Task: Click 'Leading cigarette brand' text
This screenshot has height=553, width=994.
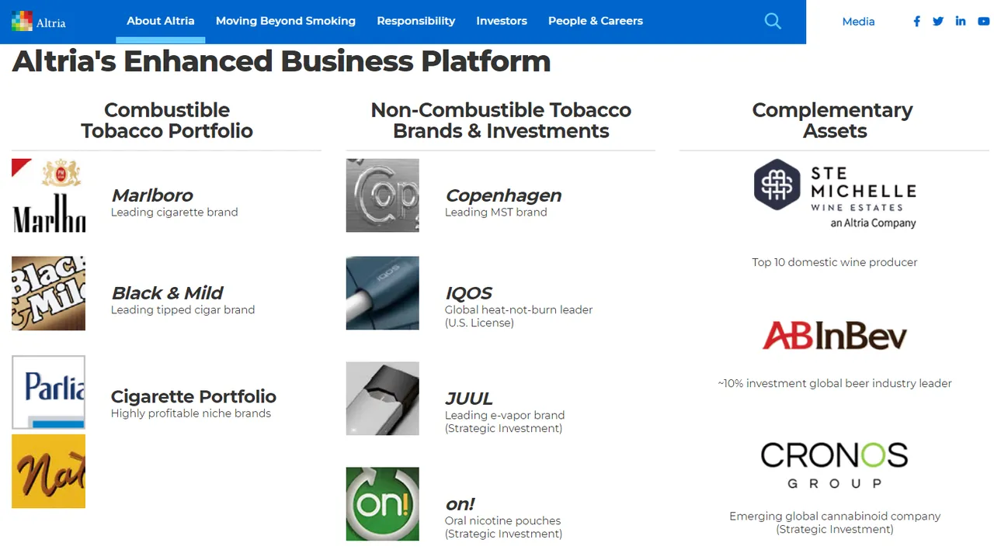Action: point(175,213)
